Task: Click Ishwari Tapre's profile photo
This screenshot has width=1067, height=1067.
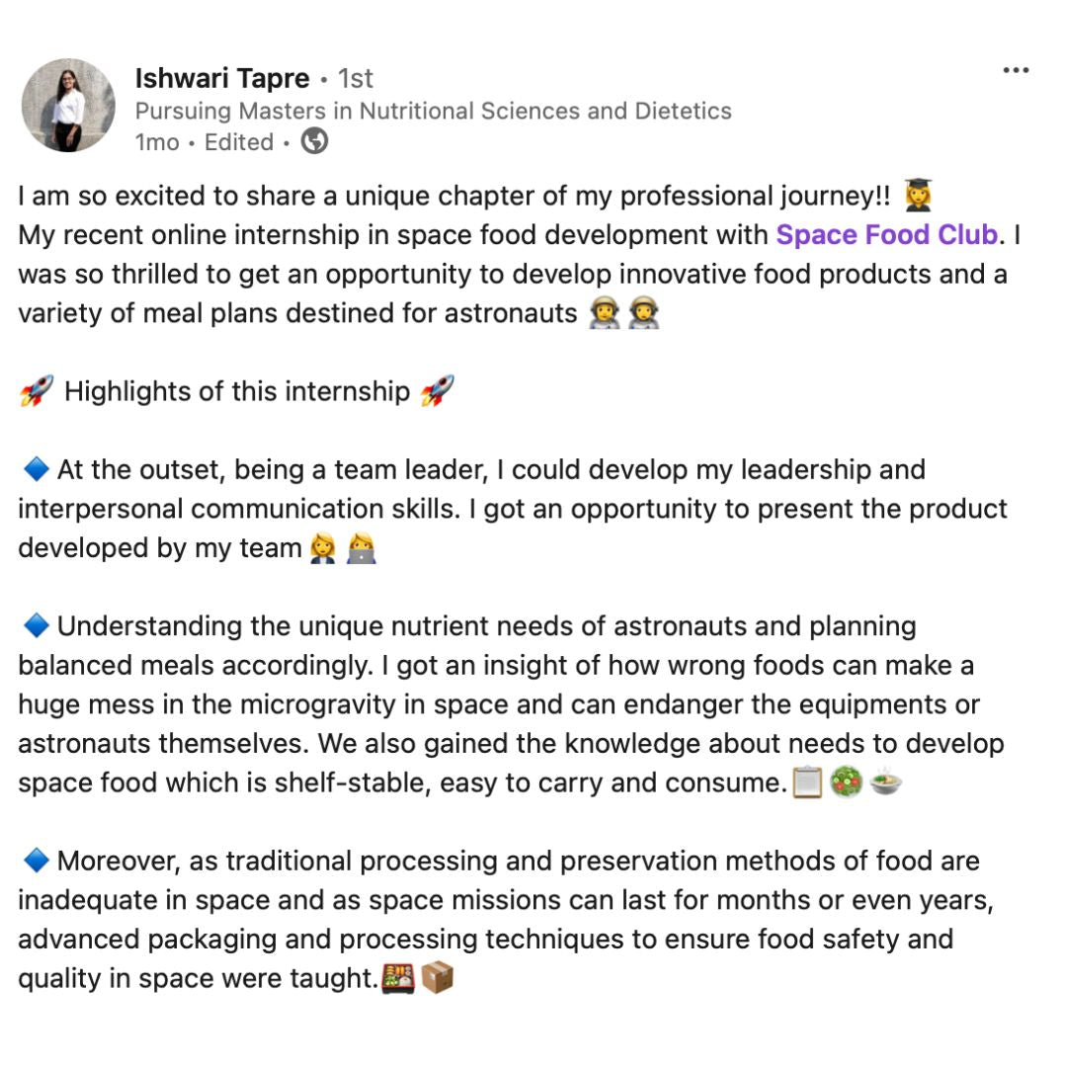Action: [68, 105]
